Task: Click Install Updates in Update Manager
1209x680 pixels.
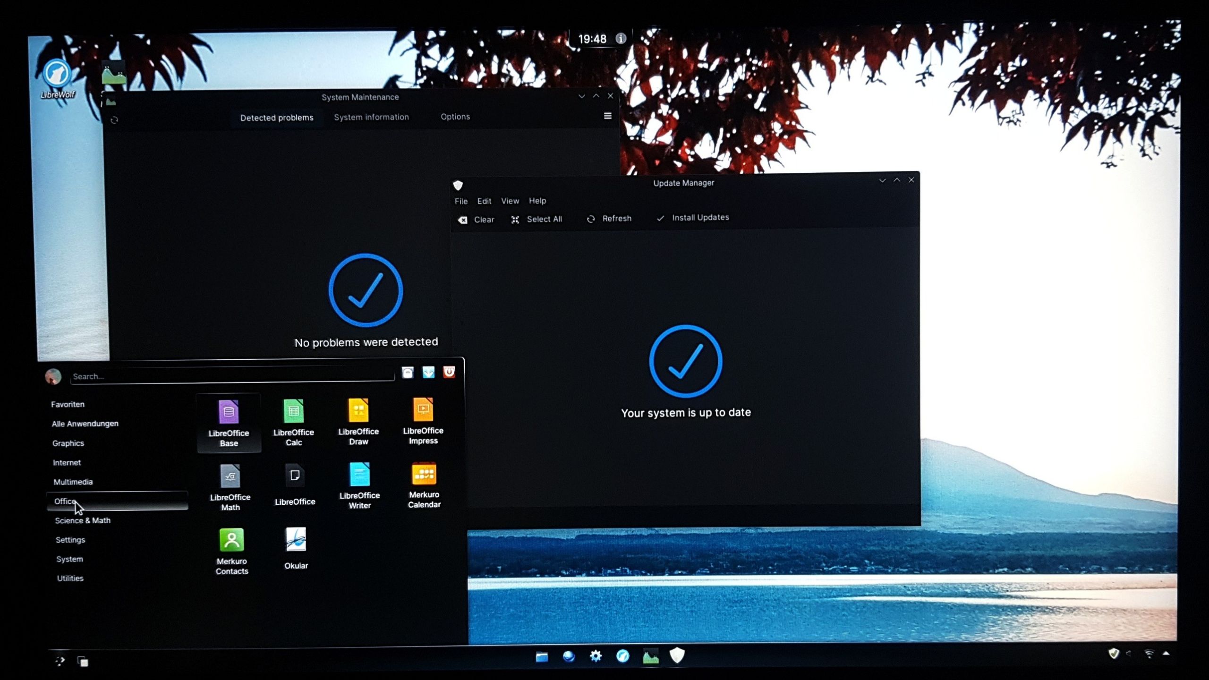Action: click(x=693, y=218)
